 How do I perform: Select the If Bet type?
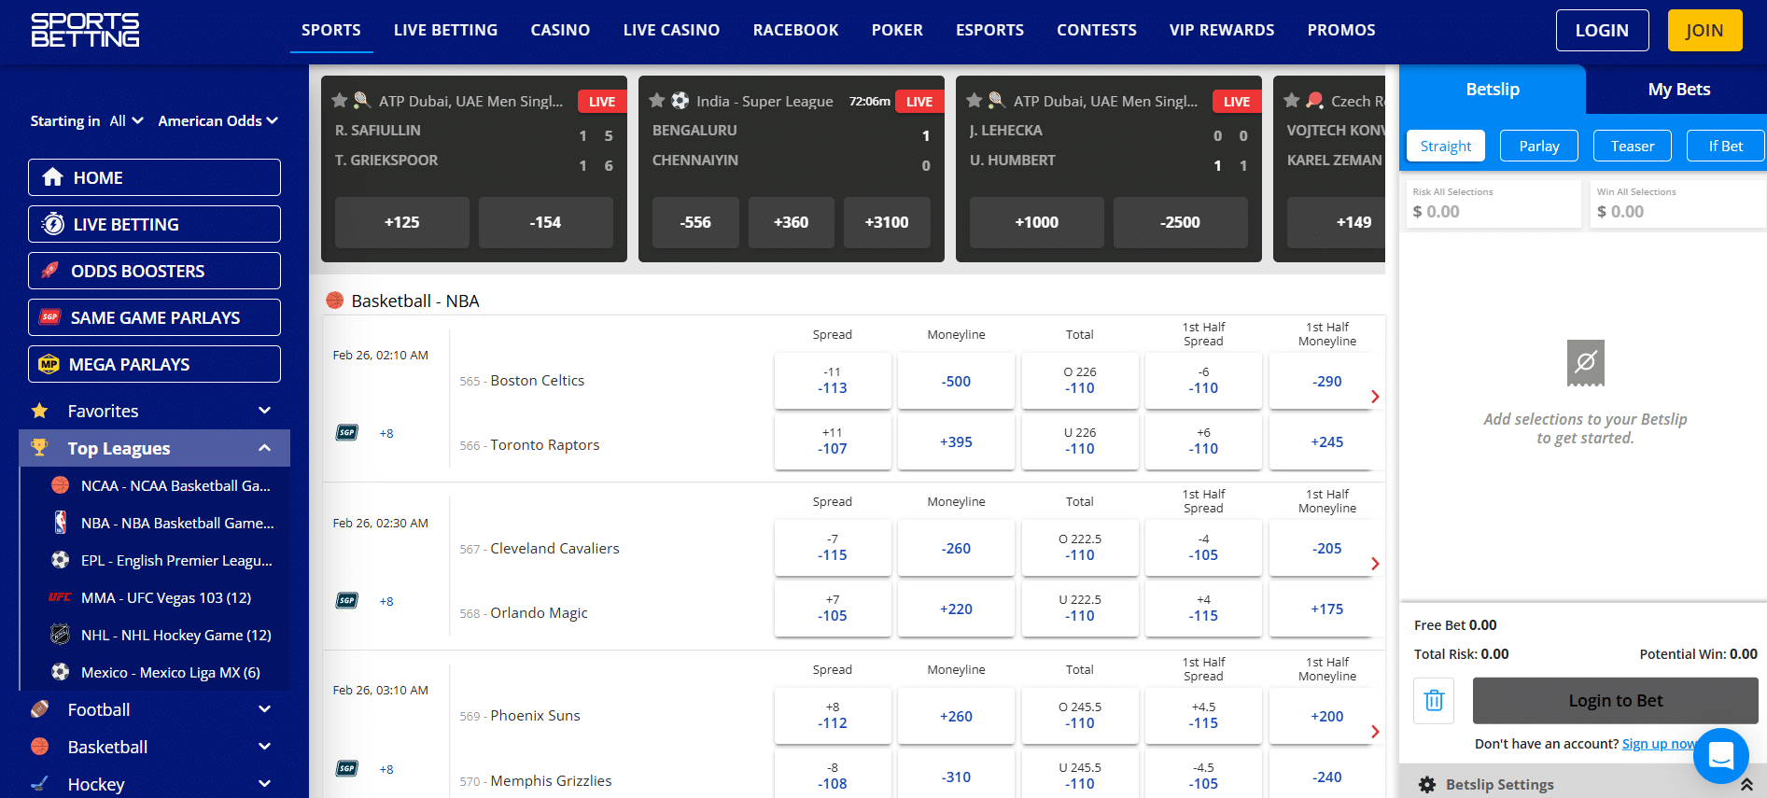[x=1726, y=146]
